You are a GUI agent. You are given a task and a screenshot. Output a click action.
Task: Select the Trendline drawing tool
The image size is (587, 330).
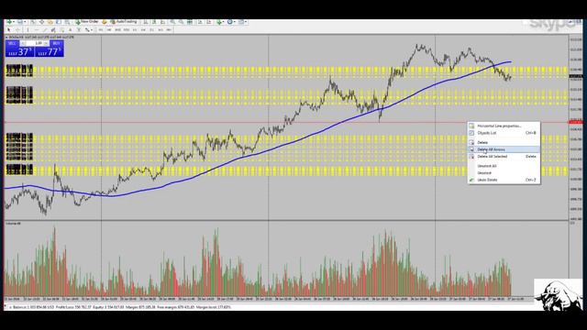coord(45,29)
